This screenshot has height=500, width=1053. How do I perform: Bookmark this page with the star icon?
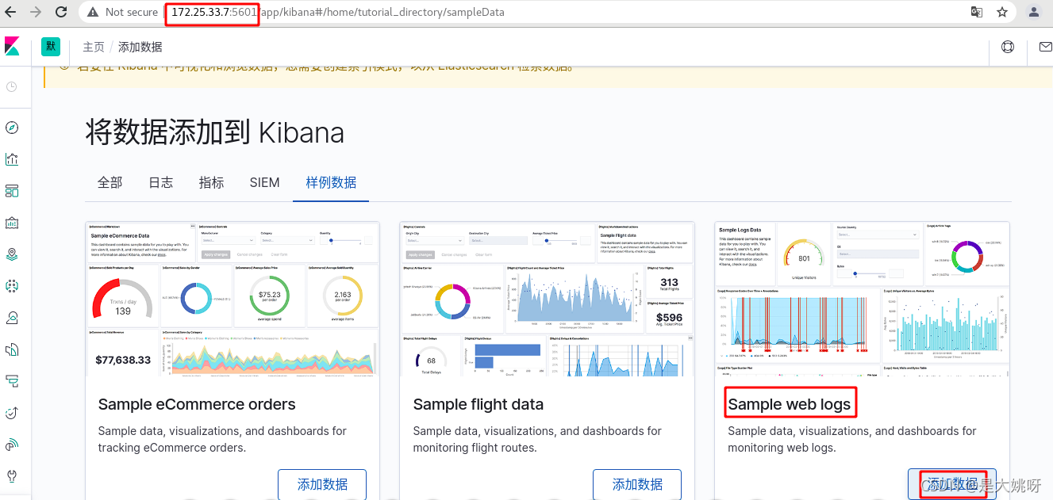click(x=1002, y=13)
